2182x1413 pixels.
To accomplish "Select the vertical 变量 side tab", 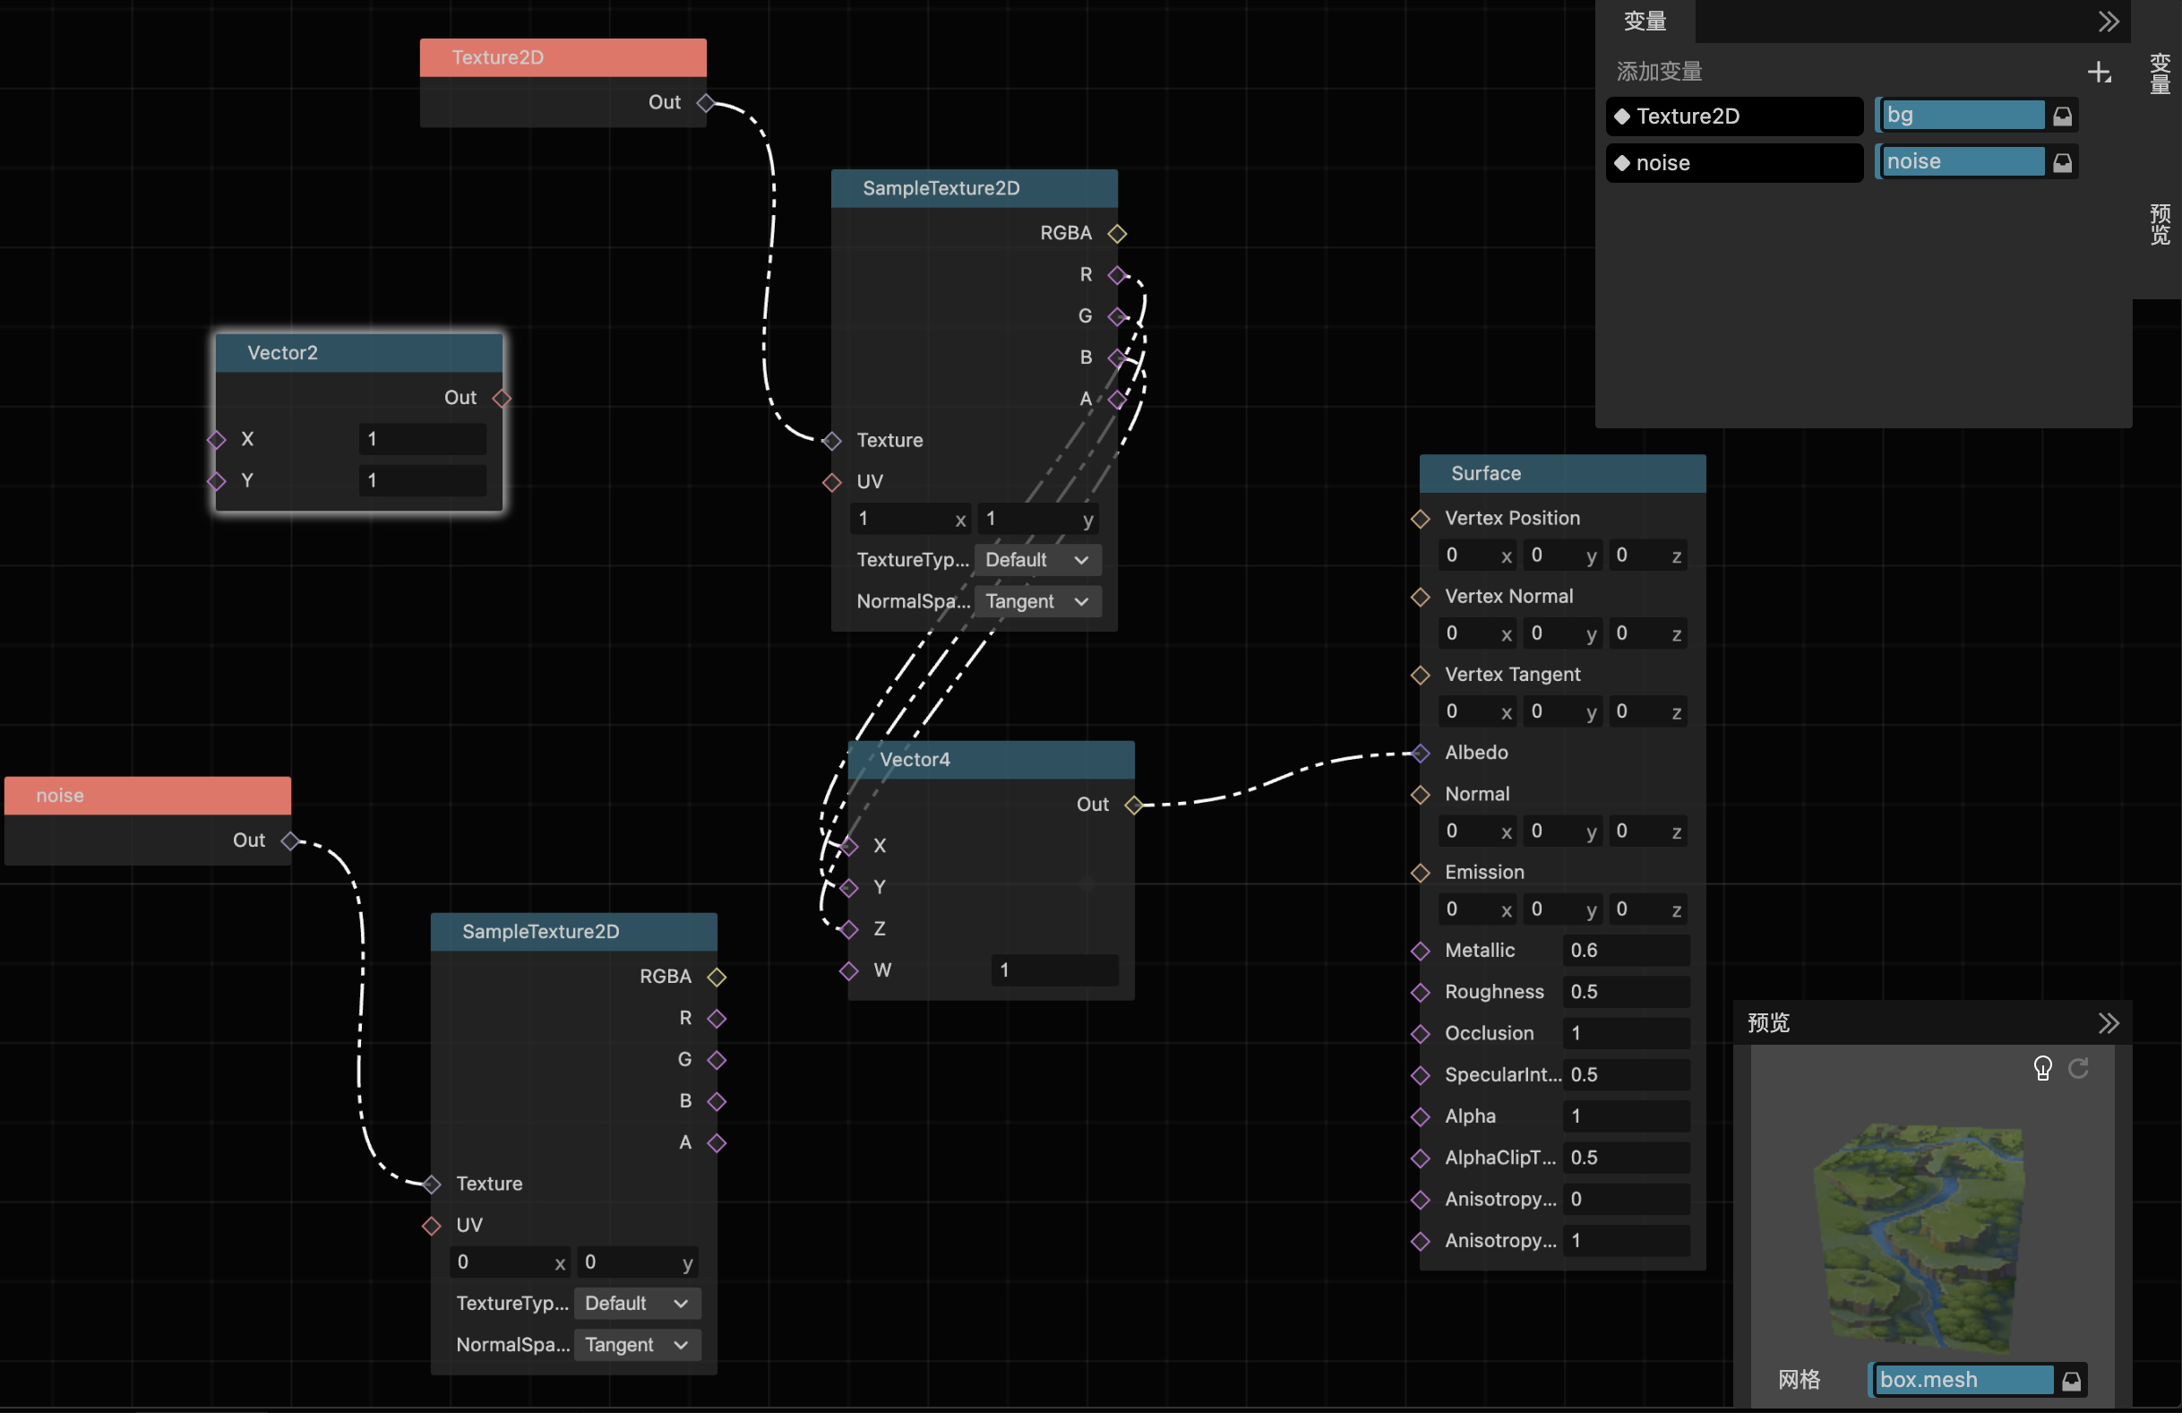I will tap(2160, 73).
